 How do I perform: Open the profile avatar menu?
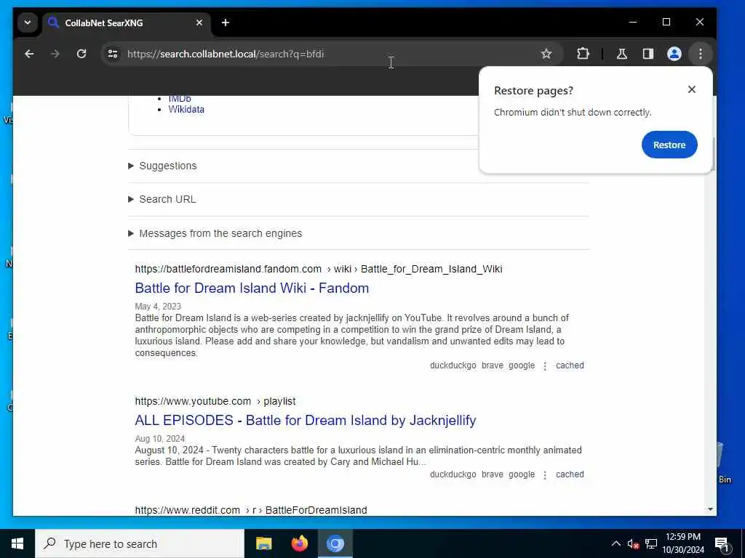tap(674, 54)
